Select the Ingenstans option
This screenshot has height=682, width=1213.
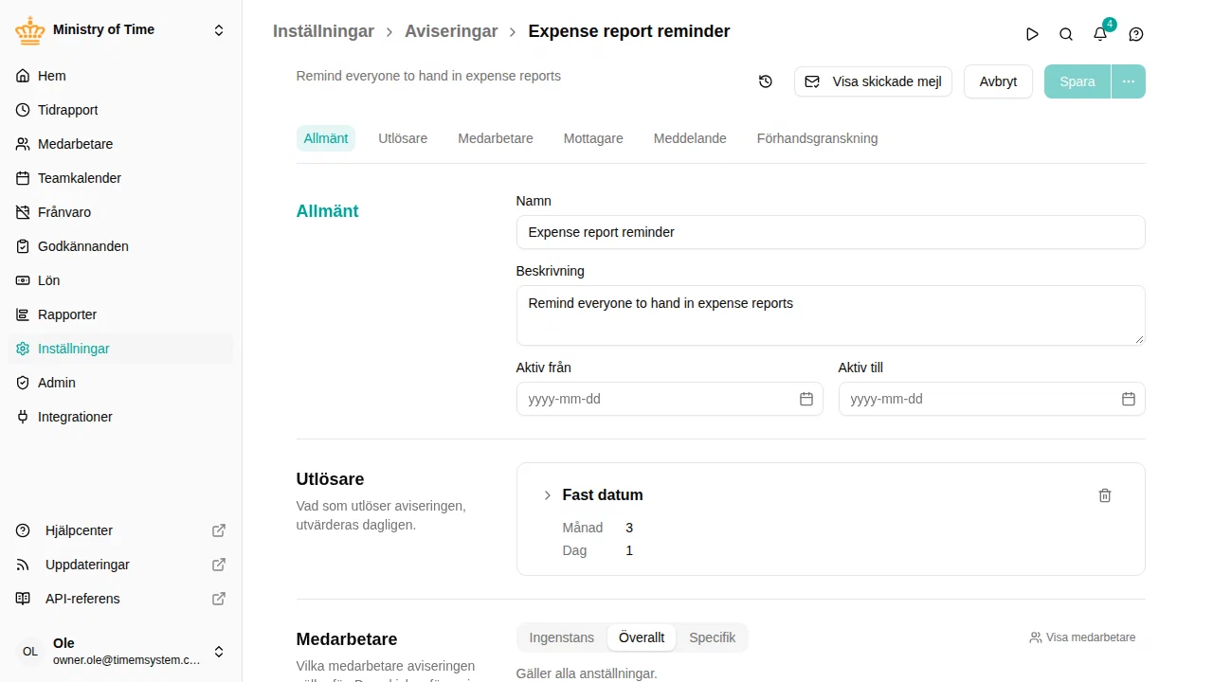pyautogui.click(x=562, y=637)
